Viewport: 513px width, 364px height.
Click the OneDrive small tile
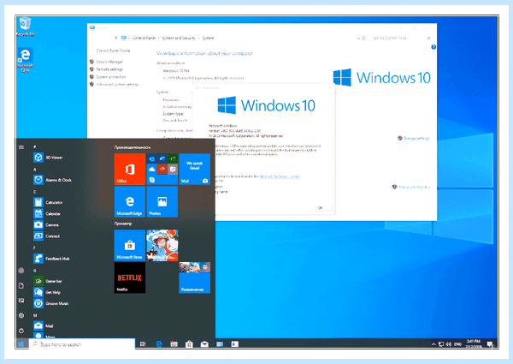tap(152, 170)
